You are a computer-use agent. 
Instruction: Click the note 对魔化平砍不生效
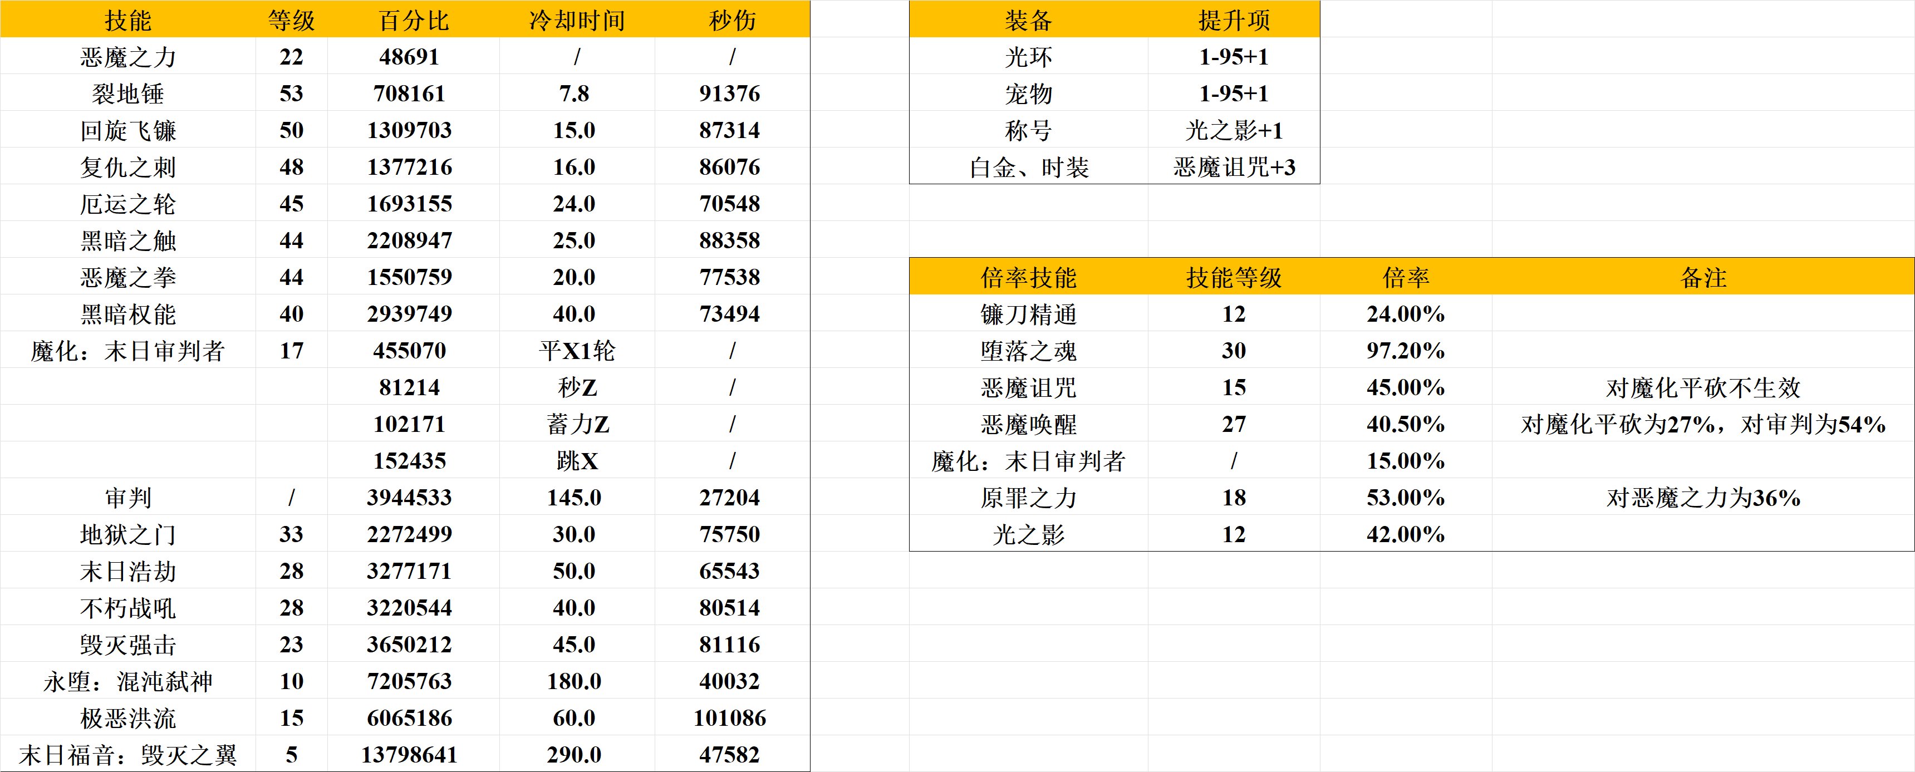coord(1703,387)
